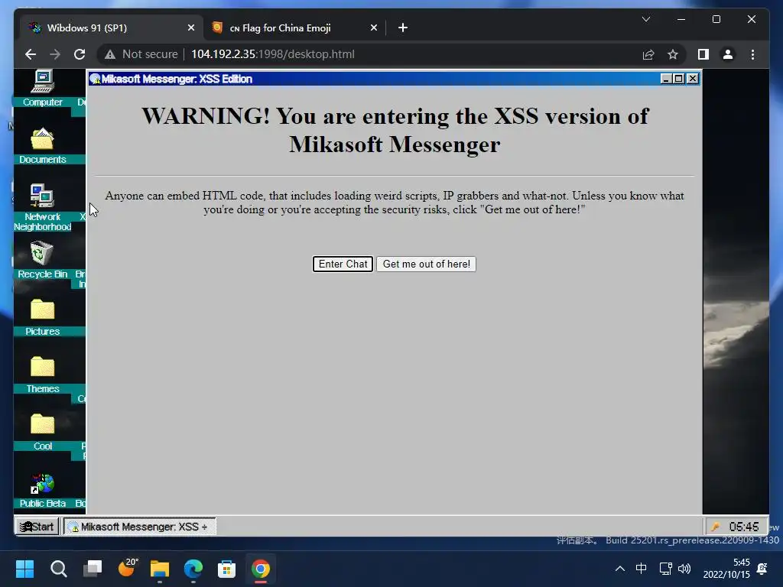The width and height of the screenshot is (783, 587).
Task: Open the Recycle Bin icon
Action: [43, 259]
